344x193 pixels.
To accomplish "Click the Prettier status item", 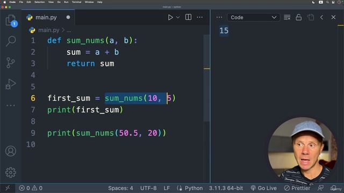I will coord(297,188).
